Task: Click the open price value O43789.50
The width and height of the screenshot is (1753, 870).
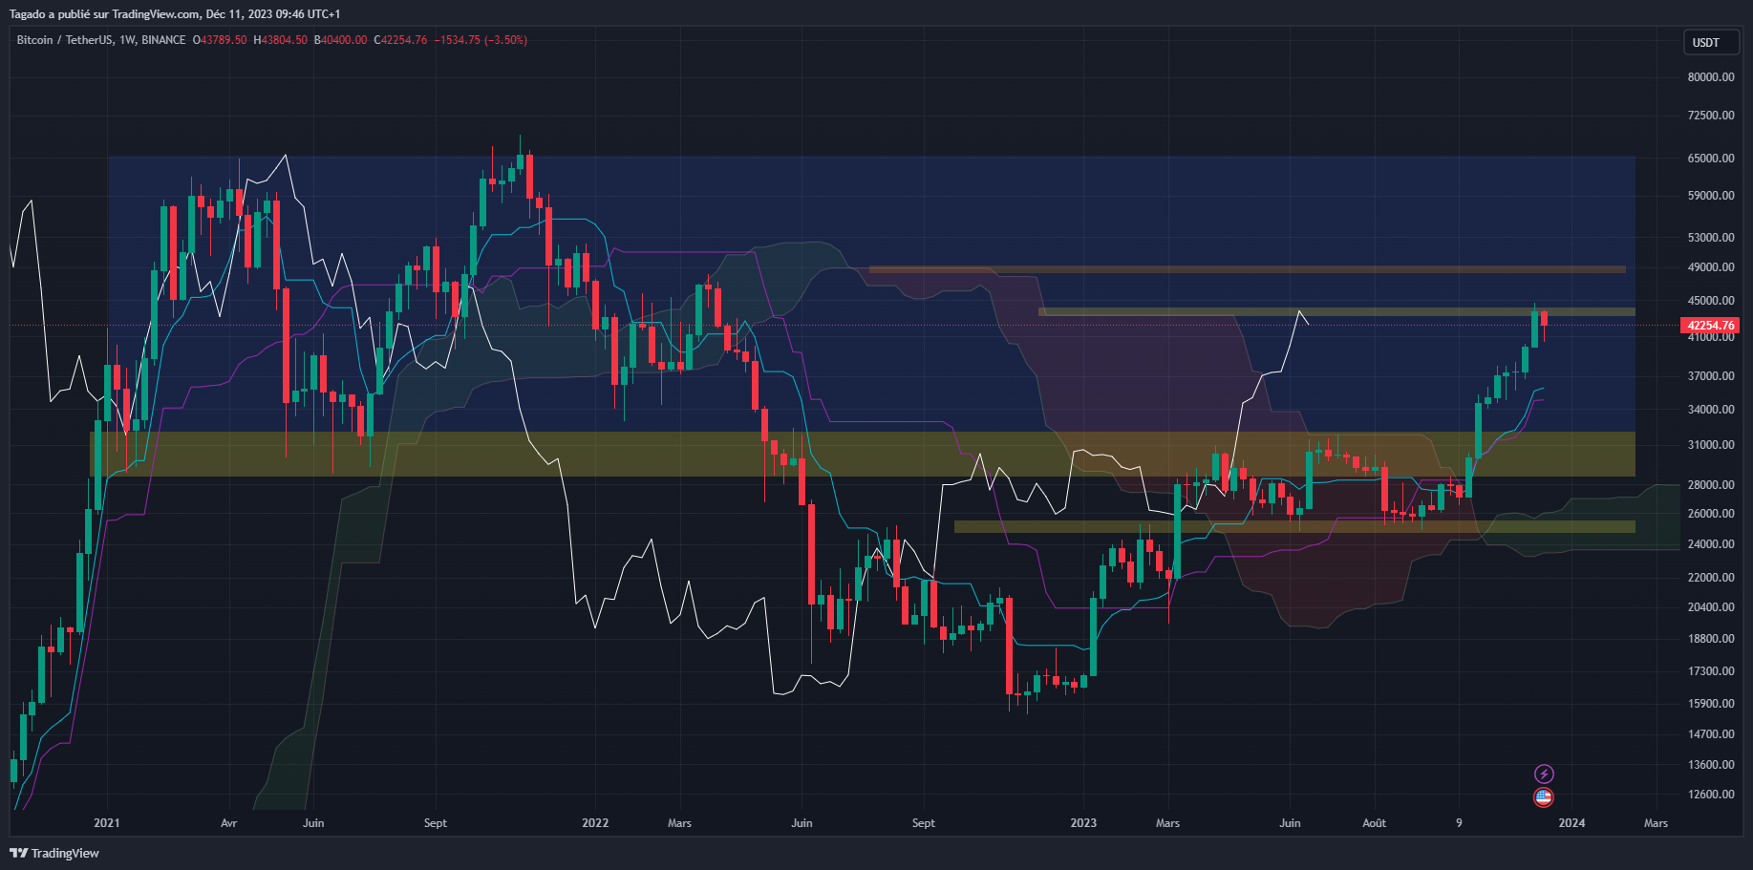Action: 220,40
